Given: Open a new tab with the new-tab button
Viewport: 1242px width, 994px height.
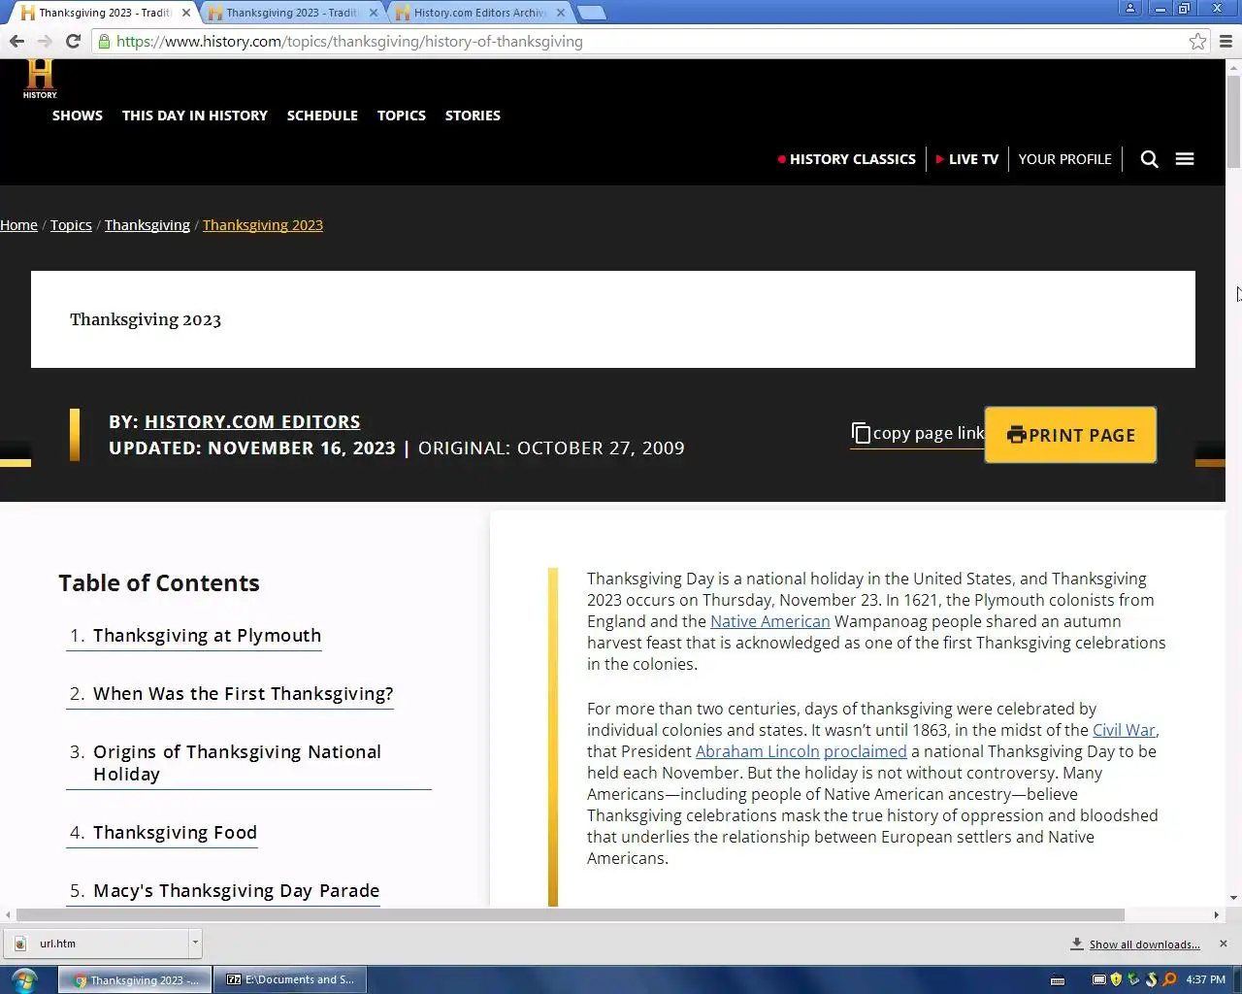Looking at the screenshot, I should (x=591, y=13).
